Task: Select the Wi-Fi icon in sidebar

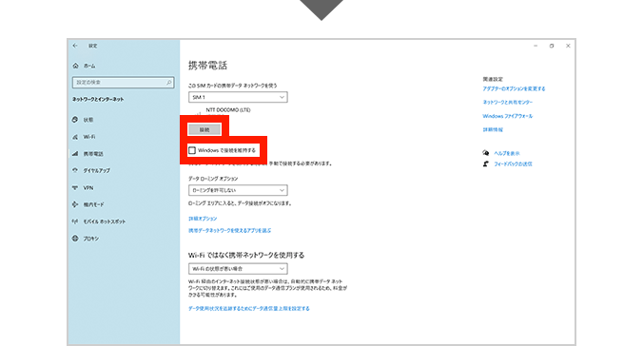Action: click(x=75, y=137)
